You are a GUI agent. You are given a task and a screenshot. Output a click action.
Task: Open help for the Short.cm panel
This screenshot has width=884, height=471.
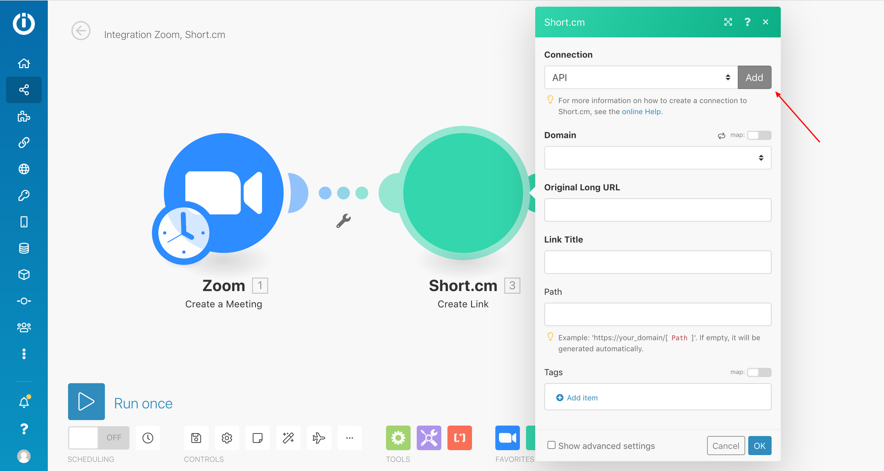click(747, 22)
